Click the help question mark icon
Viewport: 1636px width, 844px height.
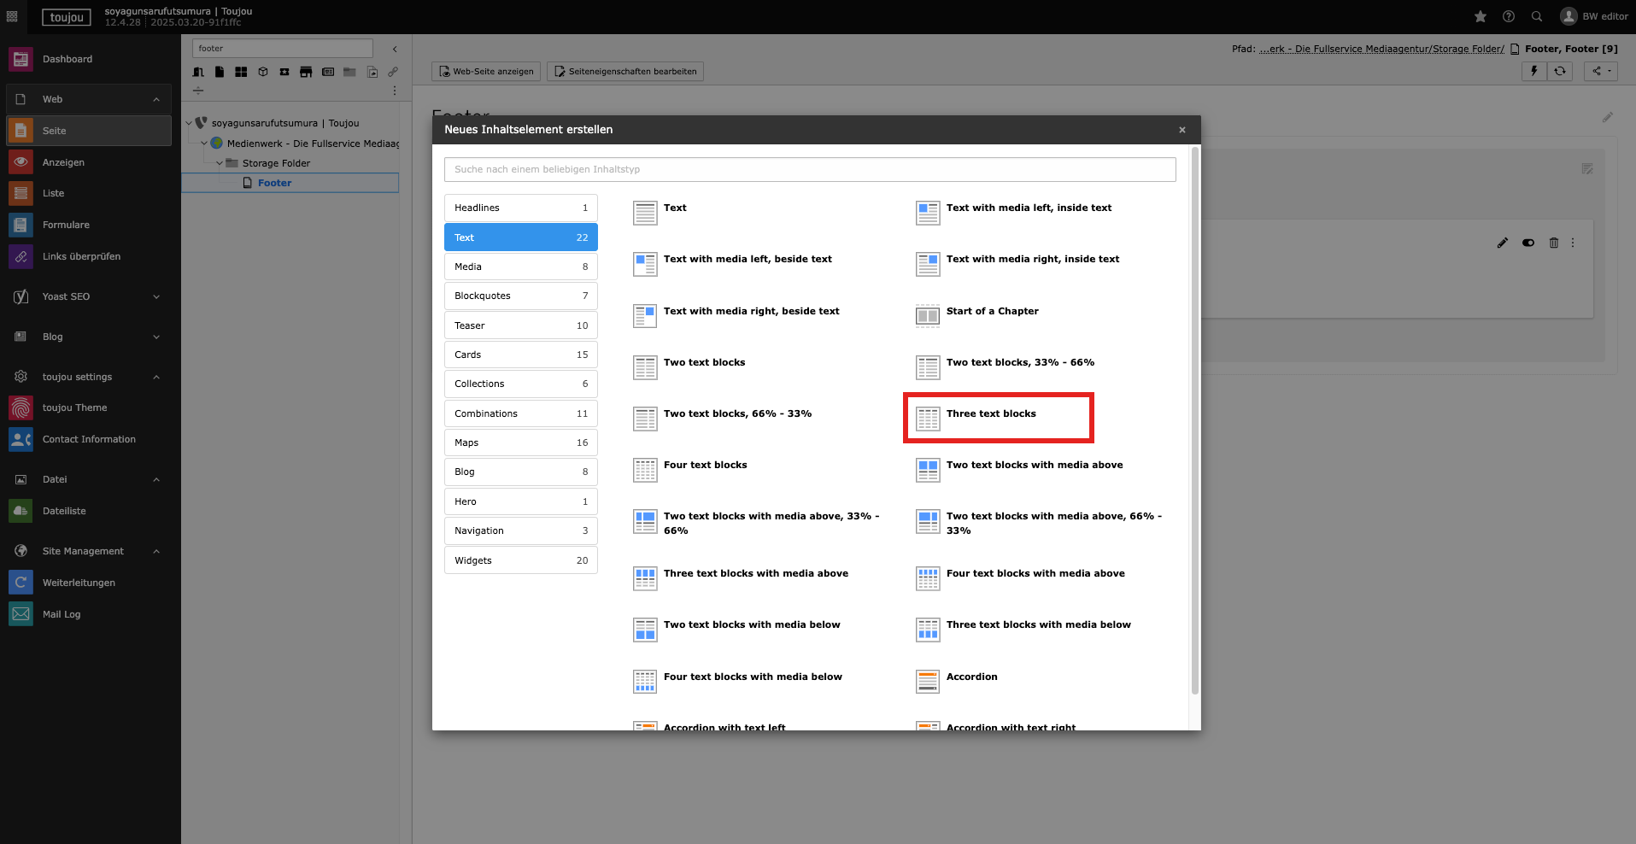(1509, 17)
